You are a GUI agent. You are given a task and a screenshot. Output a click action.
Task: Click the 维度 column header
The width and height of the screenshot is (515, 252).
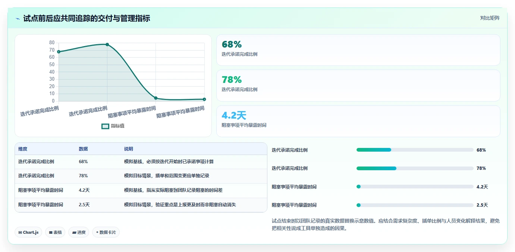23,149
